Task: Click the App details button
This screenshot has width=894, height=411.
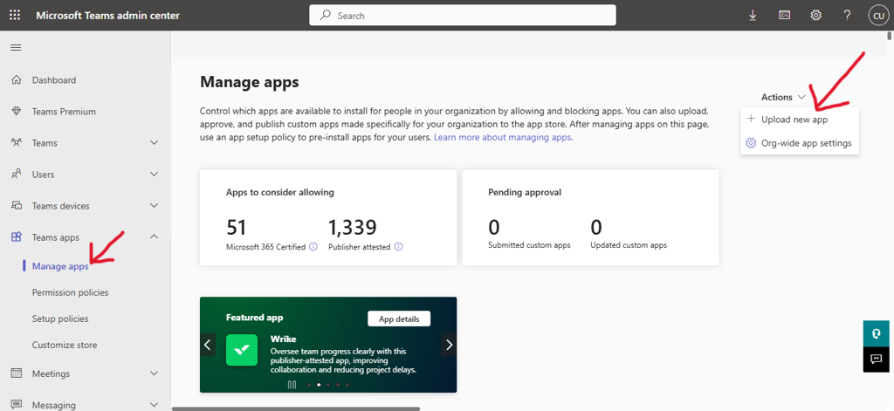Action: 399,319
